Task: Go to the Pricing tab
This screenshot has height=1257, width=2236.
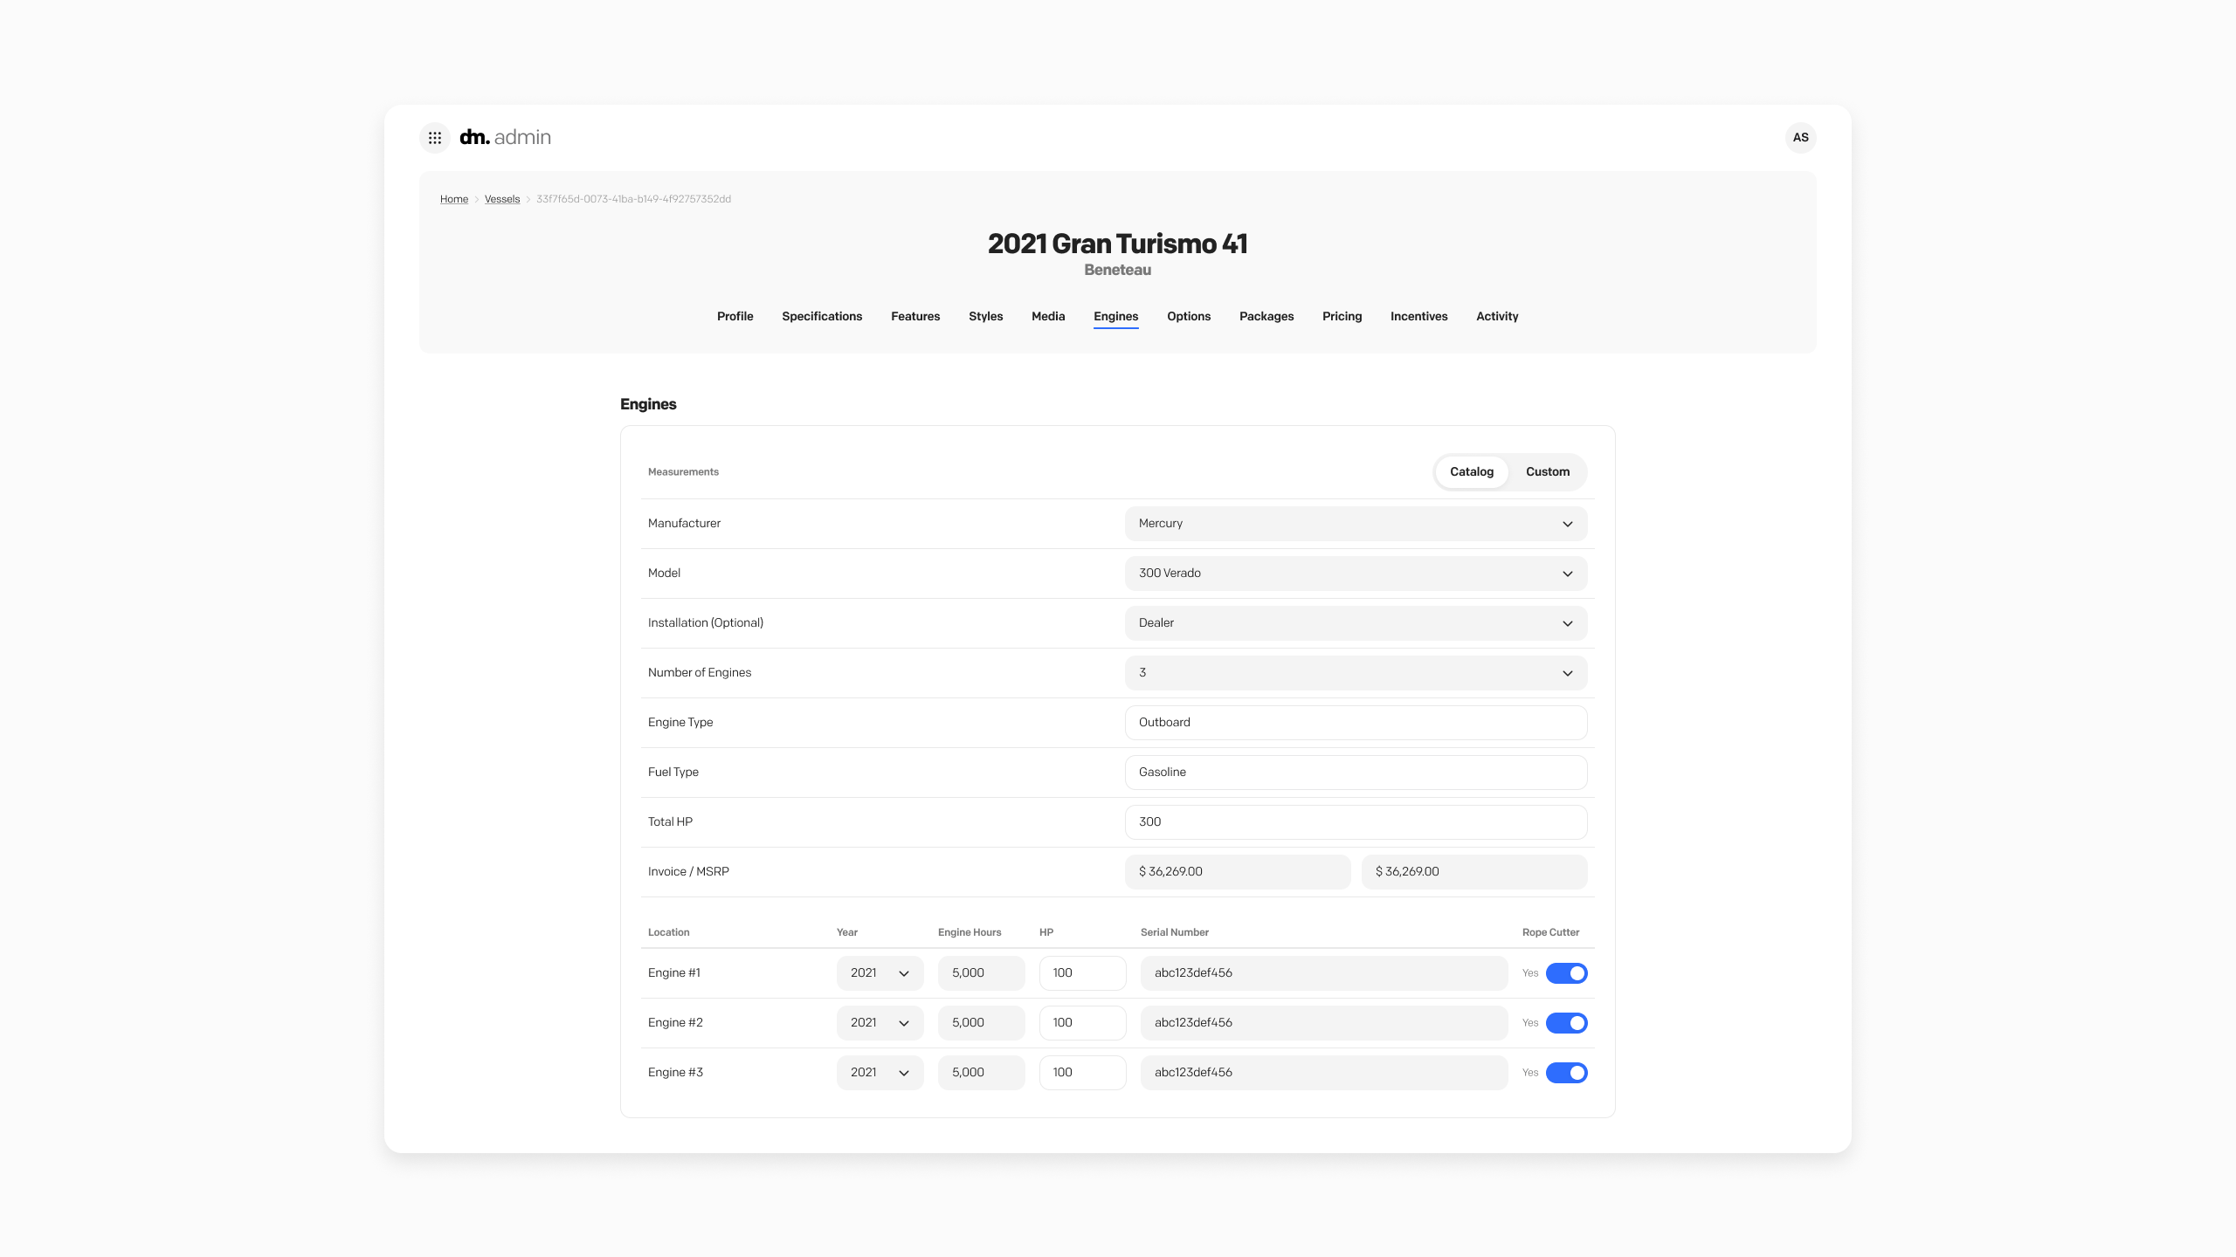Action: click(1342, 316)
